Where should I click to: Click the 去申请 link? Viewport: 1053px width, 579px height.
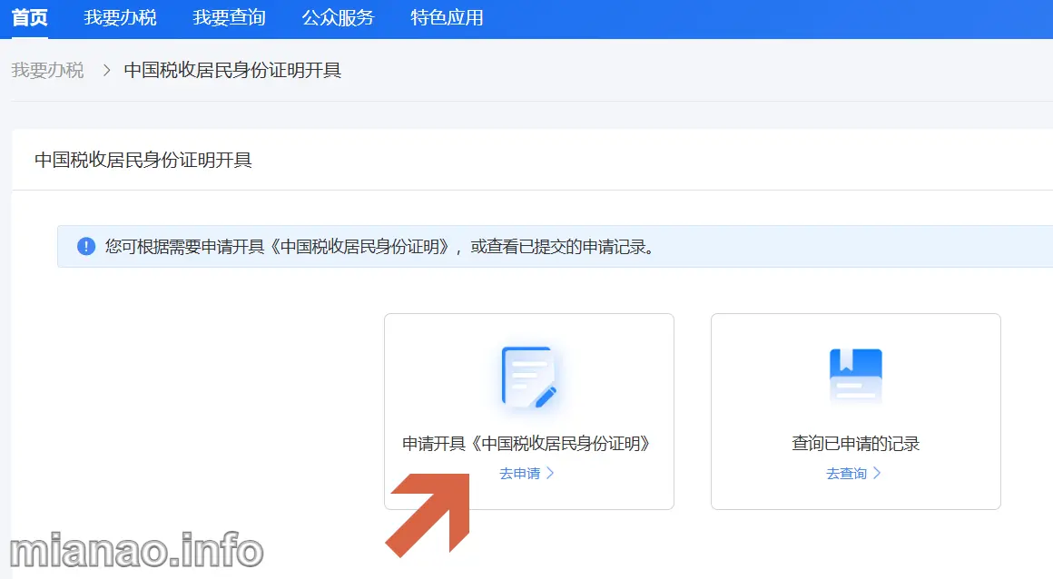click(x=519, y=473)
